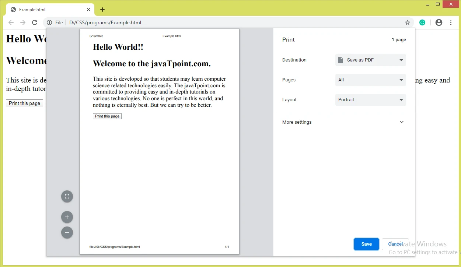Open the Pages dropdown set to All

click(x=370, y=80)
